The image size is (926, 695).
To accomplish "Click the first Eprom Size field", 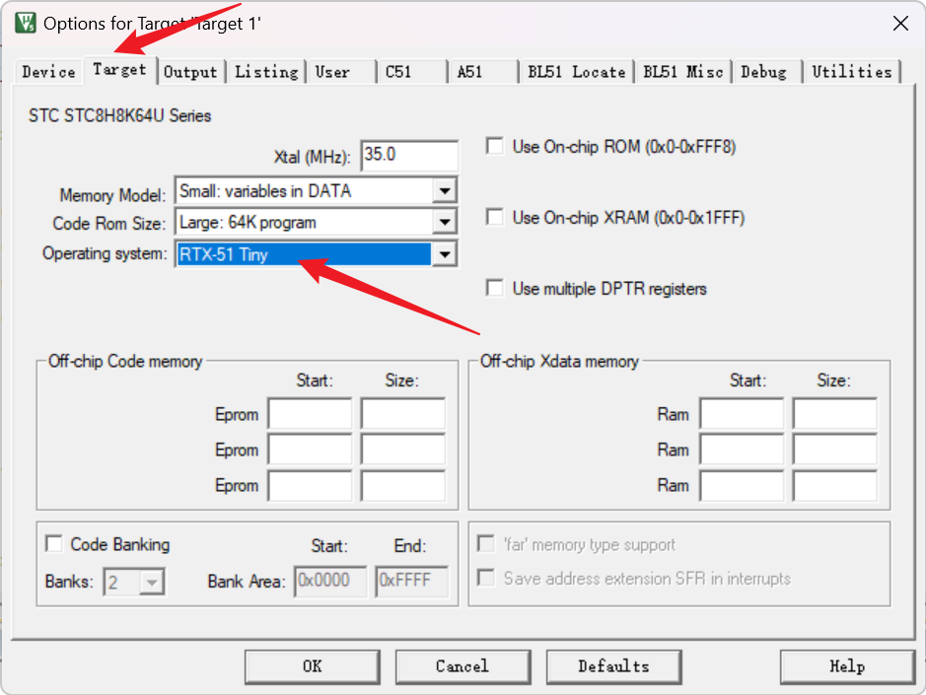I will [x=403, y=413].
